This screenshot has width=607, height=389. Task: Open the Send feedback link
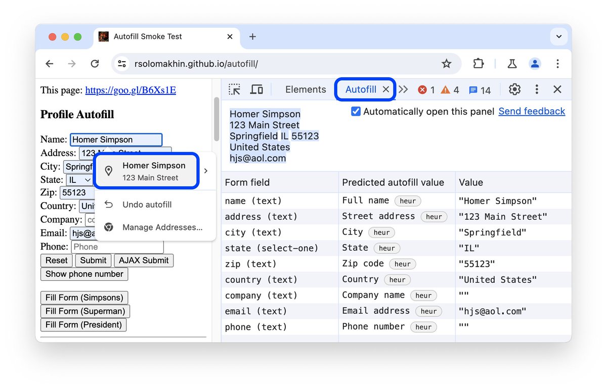tap(532, 112)
